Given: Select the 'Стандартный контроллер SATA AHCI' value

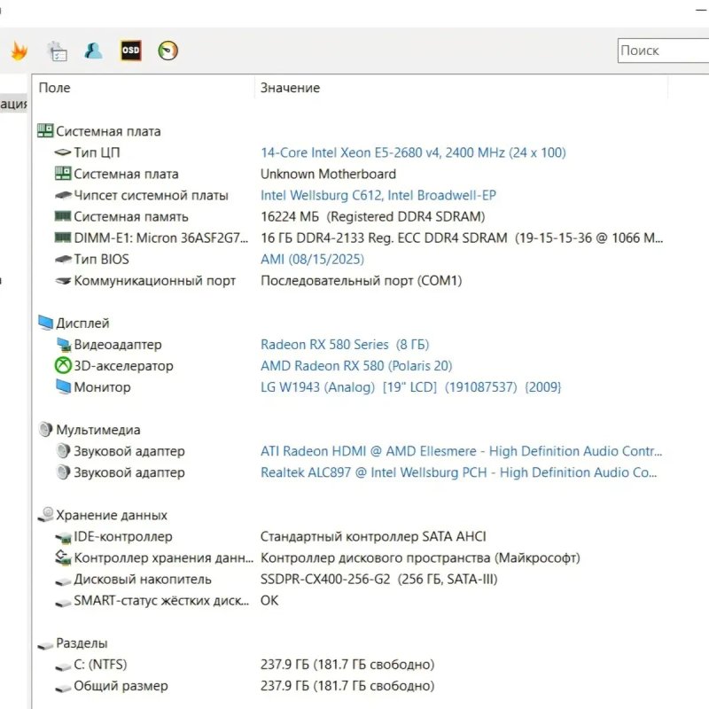Looking at the screenshot, I should [x=373, y=537].
